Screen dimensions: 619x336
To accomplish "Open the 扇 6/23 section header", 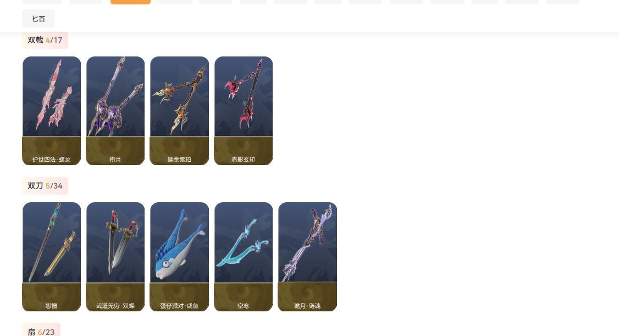I will click(41, 331).
